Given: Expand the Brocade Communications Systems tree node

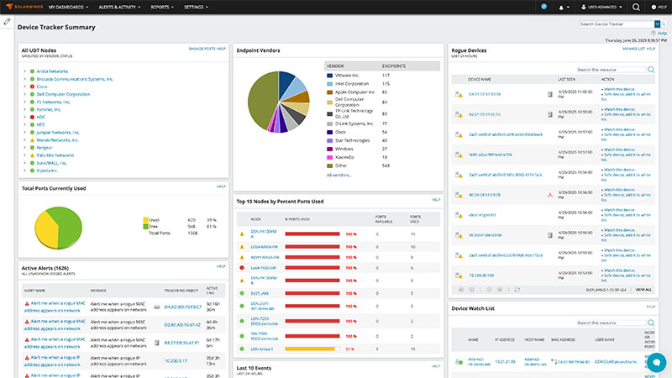Looking at the screenshot, I should click(25, 79).
